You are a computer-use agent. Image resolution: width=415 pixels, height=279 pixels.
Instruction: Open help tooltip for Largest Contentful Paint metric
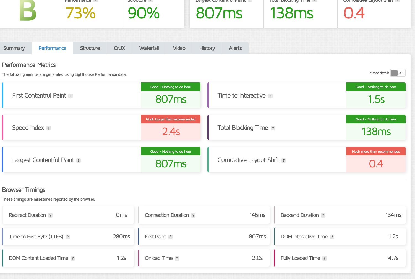79,160
